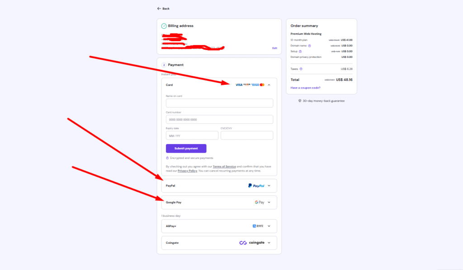The width and height of the screenshot is (463, 270).
Task: Expand the Google Pay payment option
Action: (269, 202)
